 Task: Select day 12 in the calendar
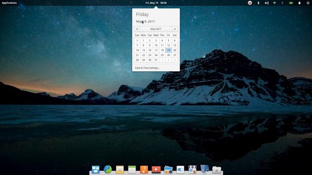click(x=168, y=45)
